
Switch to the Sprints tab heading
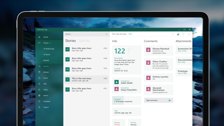[84, 41]
